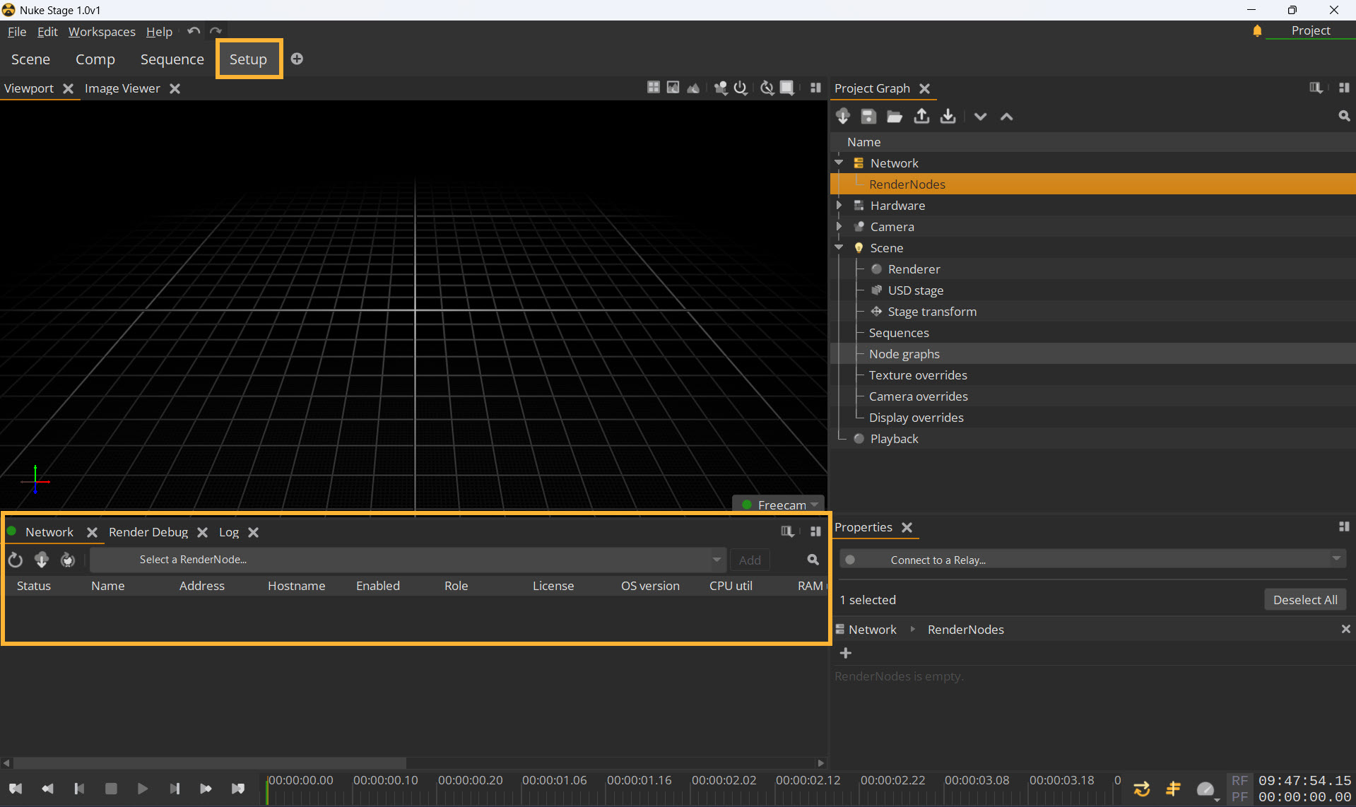1356x807 pixels.
Task: Click the Deselect All button
Action: point(1304,600)
